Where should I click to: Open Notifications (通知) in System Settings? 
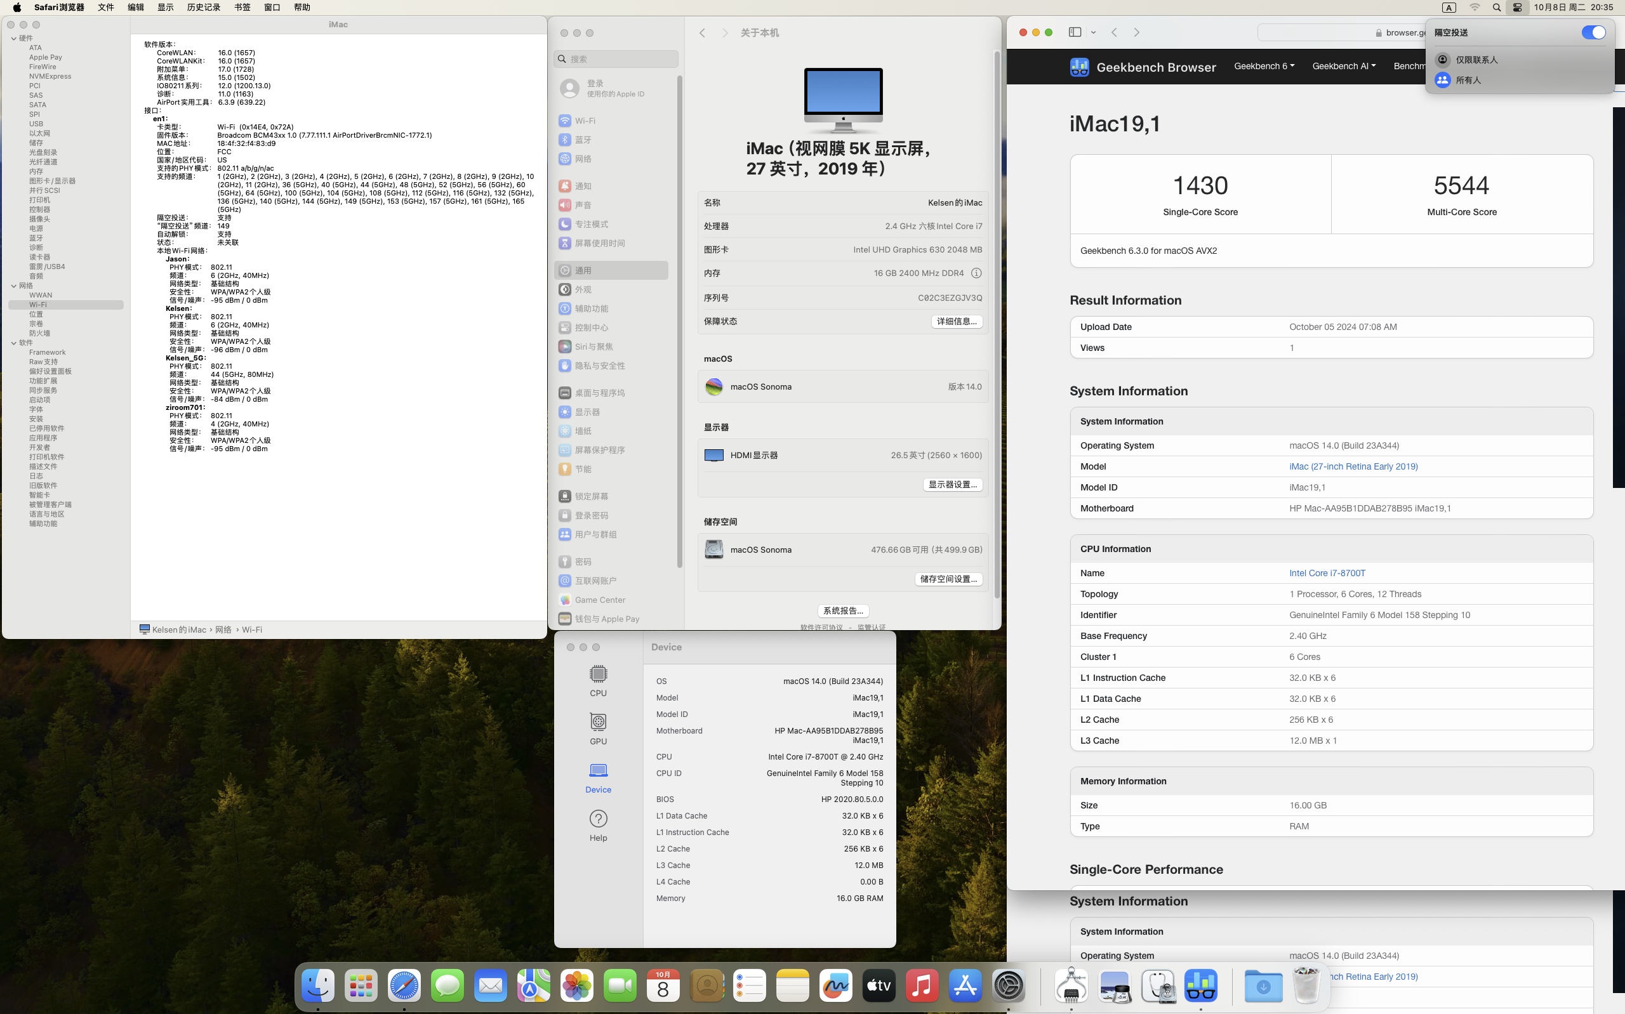pos(611,186)
